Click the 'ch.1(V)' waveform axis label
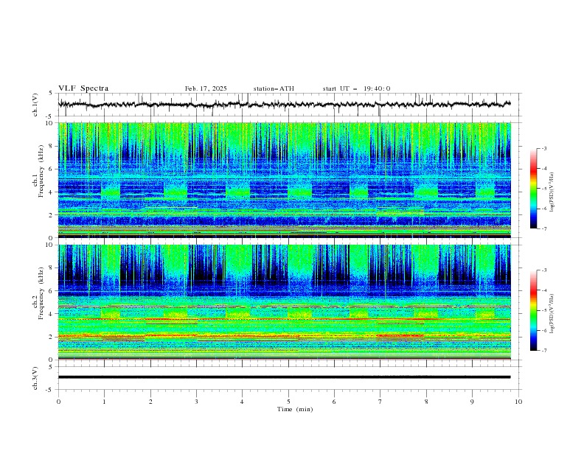The image size is (584, 451). point(35,105)
